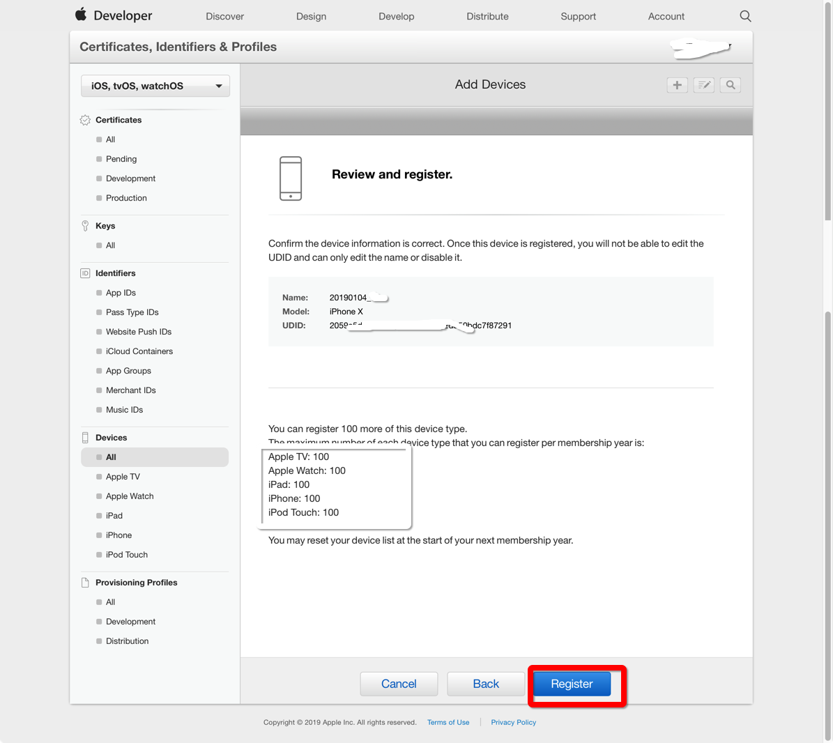The image size is (833, 743).
Task: Select All under Provisioning Profiles
Action: (111, 602)
